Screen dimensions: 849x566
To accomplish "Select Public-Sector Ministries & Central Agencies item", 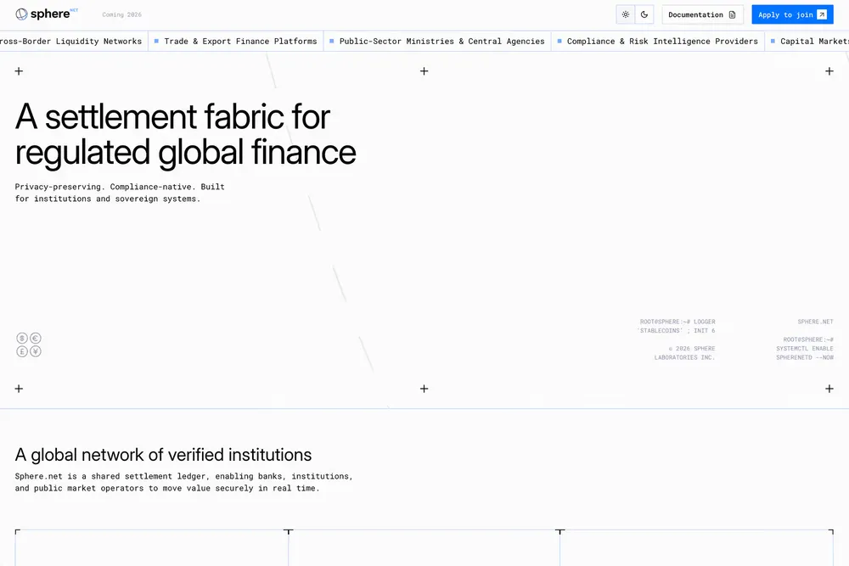I will (x=437, y=41).
